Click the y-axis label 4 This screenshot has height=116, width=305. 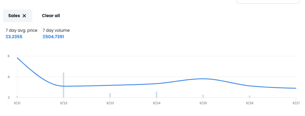9,77
